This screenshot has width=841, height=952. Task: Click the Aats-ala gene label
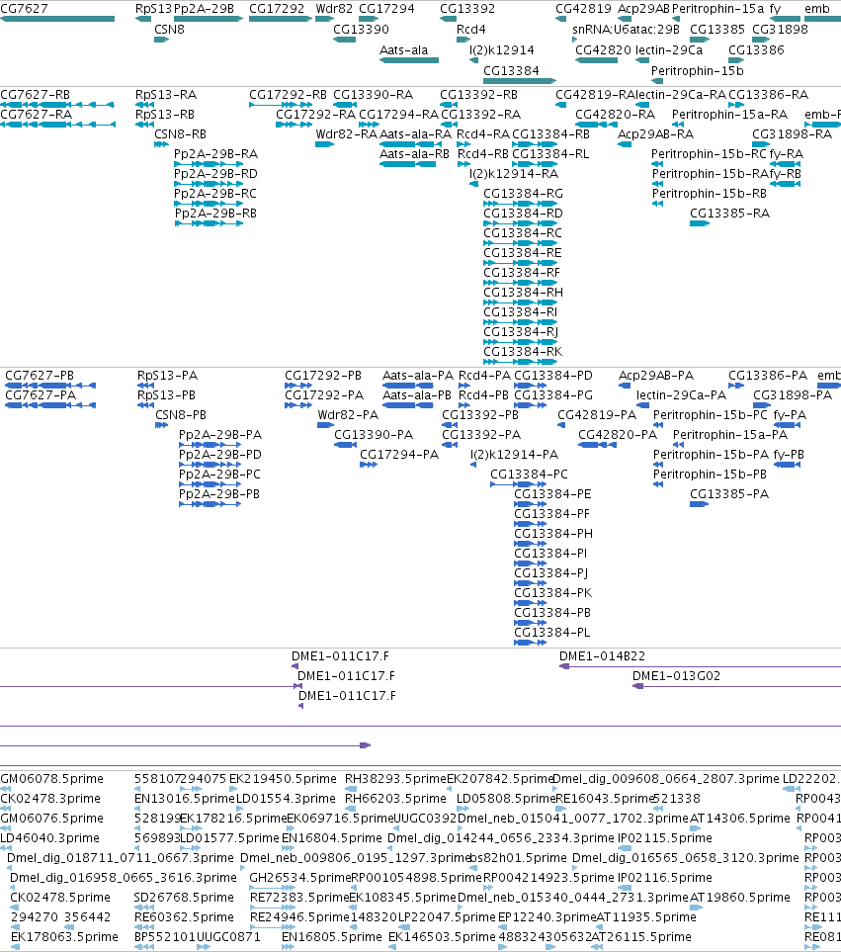(403, 50)
